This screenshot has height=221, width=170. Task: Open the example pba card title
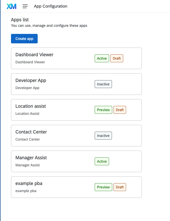pyautogui.click(x=29, y=183)
